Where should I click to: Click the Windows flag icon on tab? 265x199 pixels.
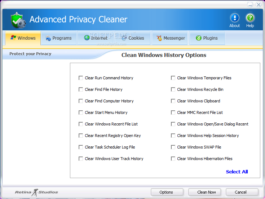[13, 37]
